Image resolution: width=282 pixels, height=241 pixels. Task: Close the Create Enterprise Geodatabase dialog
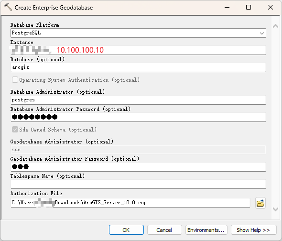point(271,7)
